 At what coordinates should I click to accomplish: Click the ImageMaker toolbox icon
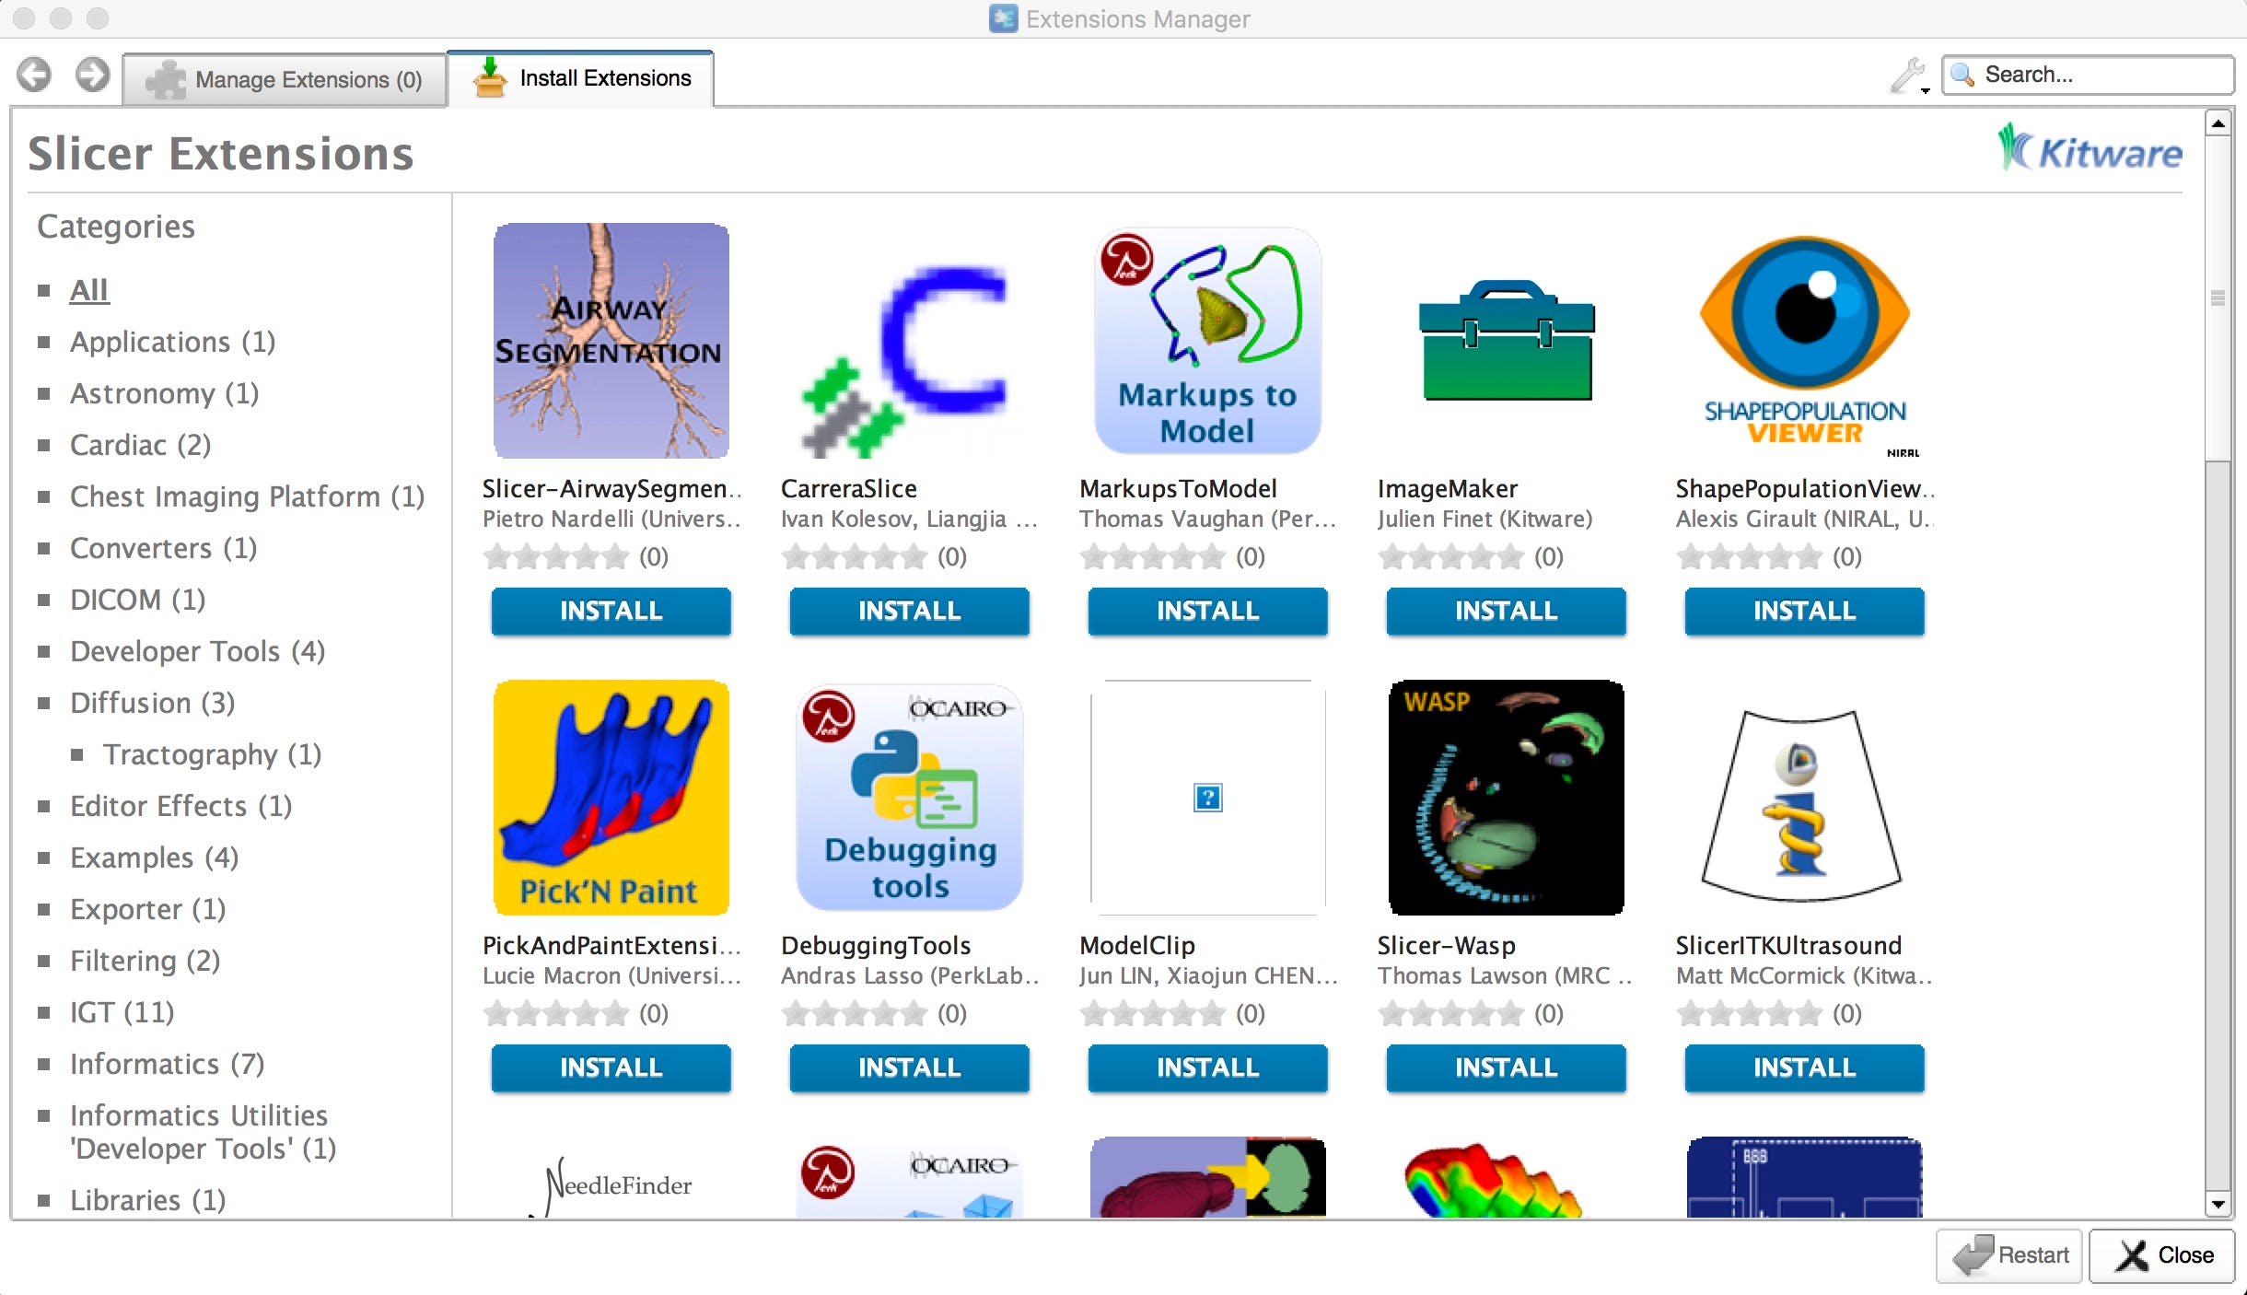click(1506, 341)
